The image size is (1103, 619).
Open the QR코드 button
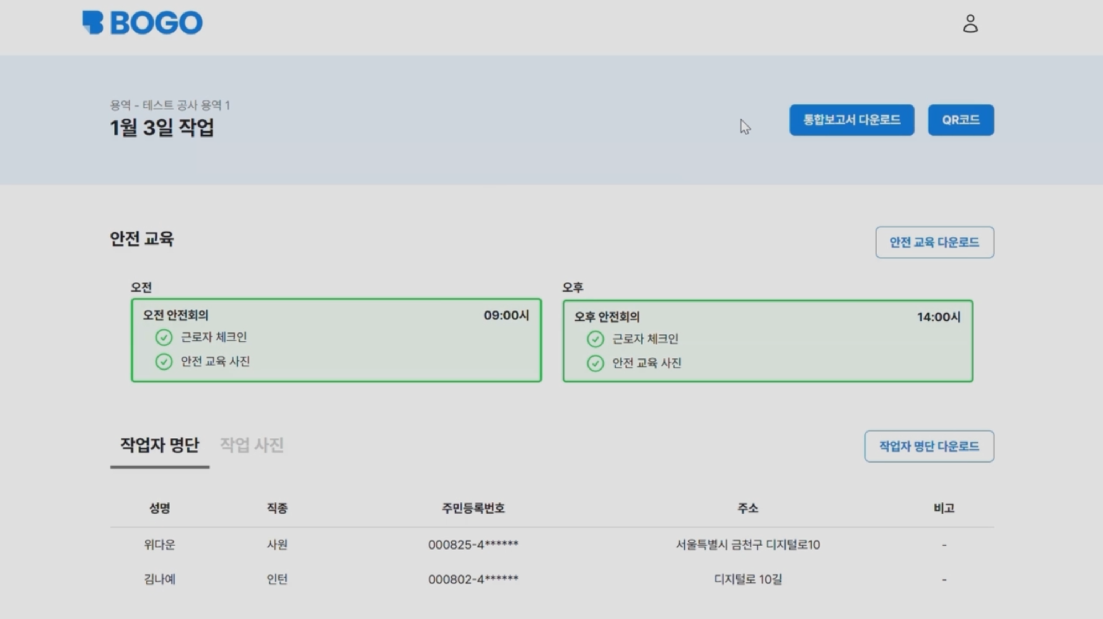point(960,120)
